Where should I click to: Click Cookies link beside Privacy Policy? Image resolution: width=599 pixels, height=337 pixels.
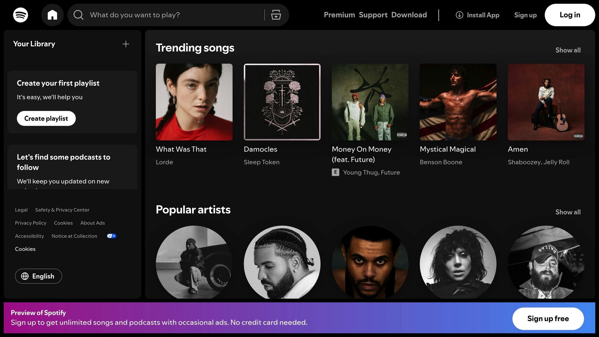63,223
